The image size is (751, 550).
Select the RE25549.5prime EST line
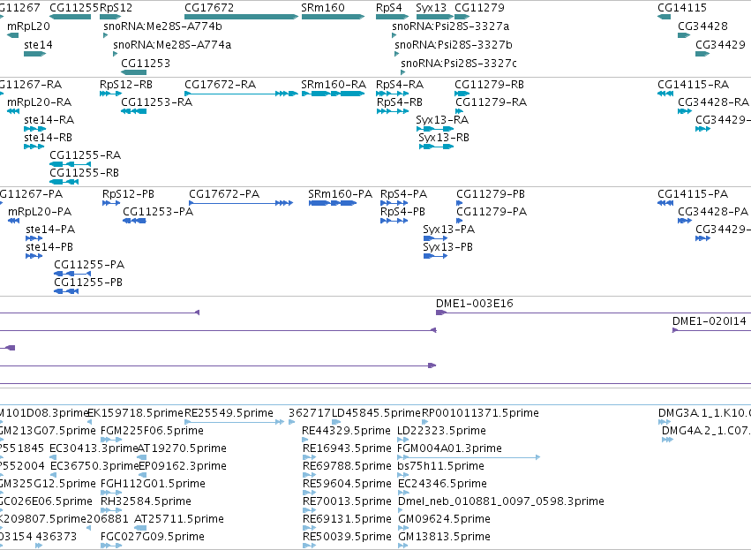click(234, 422)
